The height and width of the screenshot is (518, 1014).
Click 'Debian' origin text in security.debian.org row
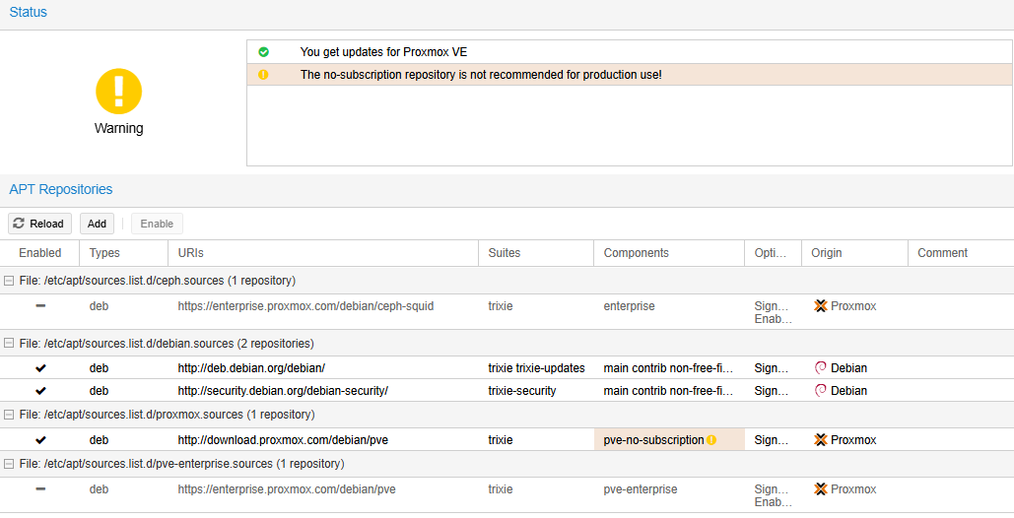click(848, 391)
